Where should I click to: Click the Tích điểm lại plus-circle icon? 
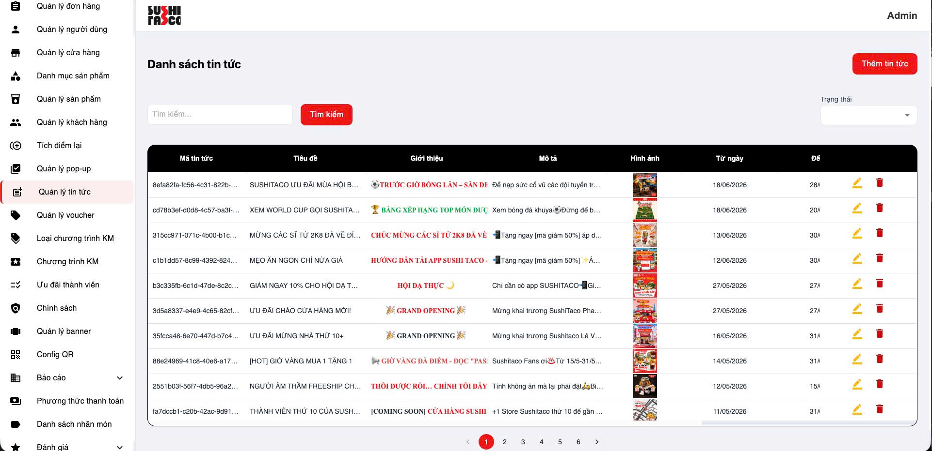16,145
